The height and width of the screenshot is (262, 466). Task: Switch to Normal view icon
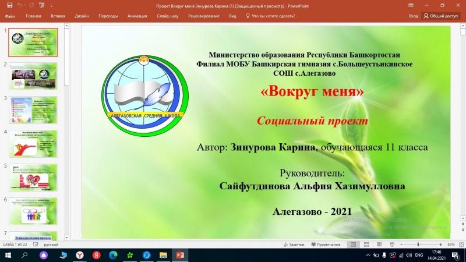(353, 245)
